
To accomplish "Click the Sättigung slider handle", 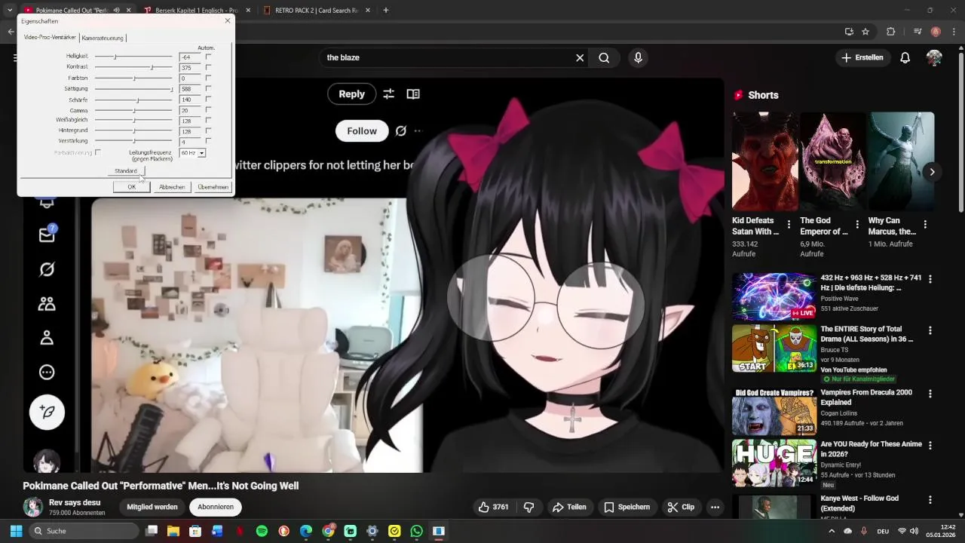I will click(171, 89).
